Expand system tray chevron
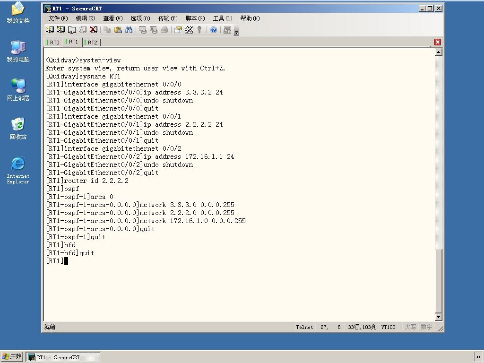484x363 pixels. (478, 357)
